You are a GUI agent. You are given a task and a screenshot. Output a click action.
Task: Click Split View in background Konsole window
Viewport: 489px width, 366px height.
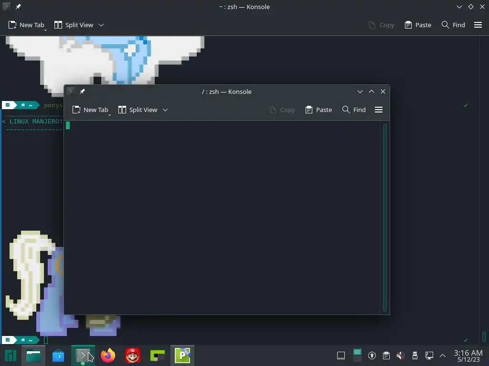[x=74, y=25]
